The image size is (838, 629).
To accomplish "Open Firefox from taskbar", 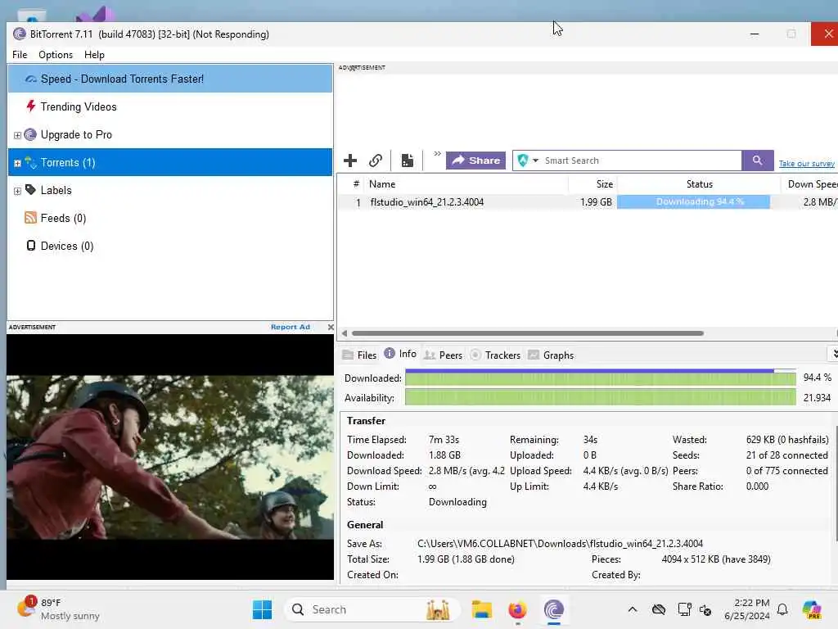I will pyautogui.click(x=517, y=609).
